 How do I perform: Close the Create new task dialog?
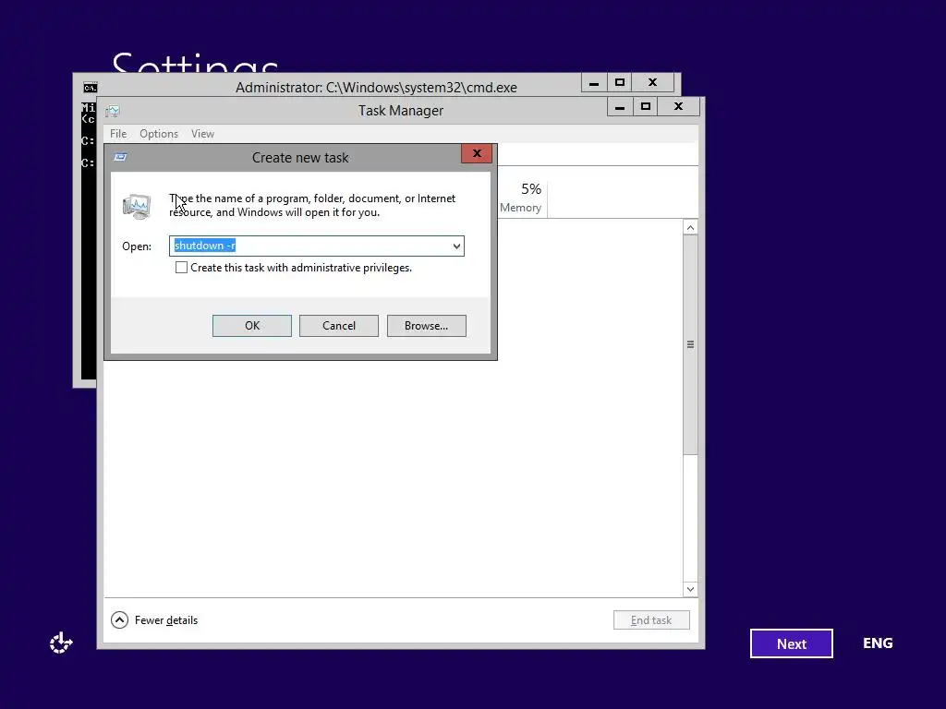click(x=477, y=154)
